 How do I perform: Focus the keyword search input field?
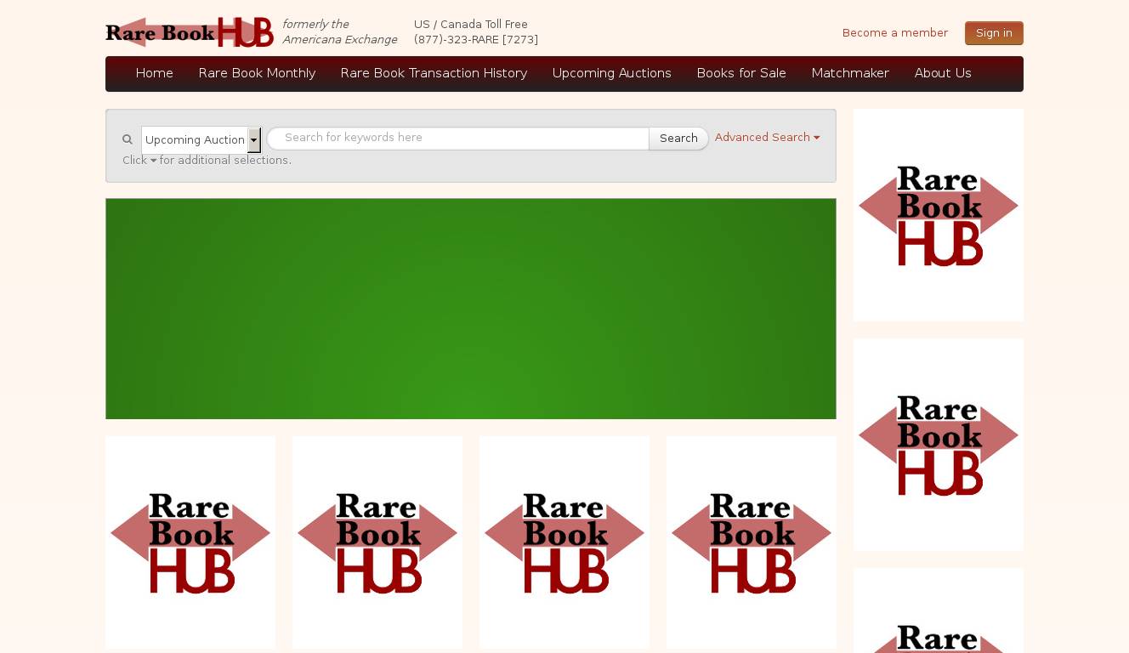click(459, 139)
